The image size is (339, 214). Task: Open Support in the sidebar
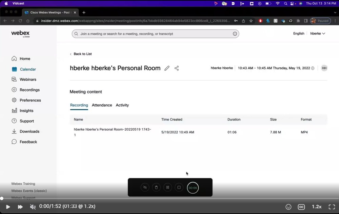click(23, 121)
